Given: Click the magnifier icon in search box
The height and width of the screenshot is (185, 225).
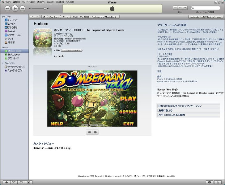Looking at the screenshot, I should [193, 8].
